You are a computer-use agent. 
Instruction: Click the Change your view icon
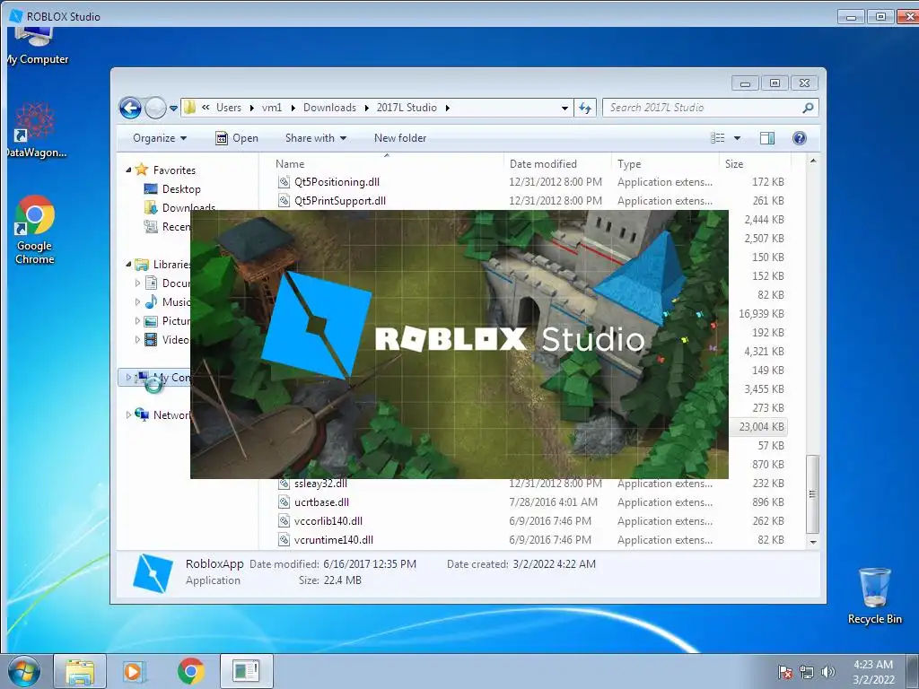click(718, 138)
